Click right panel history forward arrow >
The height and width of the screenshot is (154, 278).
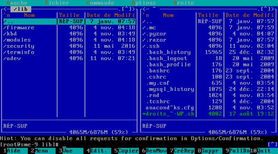(x=273, y=9)
